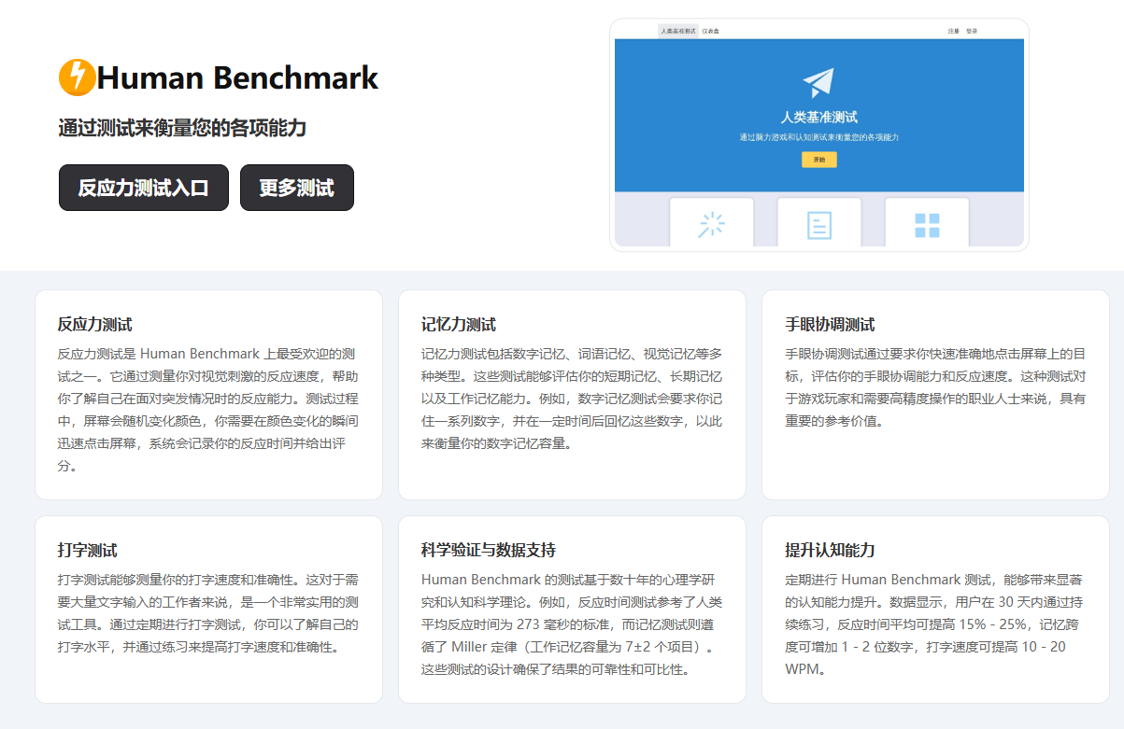Click paragraph starting 打字测试能够测量你的打字速度
This screenshot has height=729, width=1124.
[207, 613]
